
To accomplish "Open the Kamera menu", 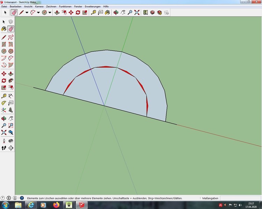I will coord(39,7).
